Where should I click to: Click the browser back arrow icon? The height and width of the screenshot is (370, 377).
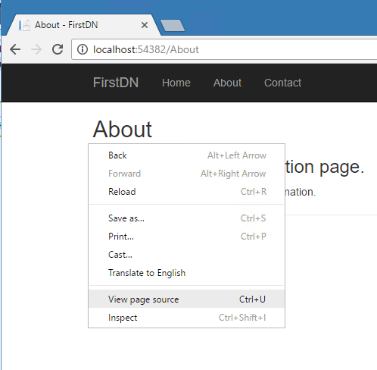[x=15, y=49]
